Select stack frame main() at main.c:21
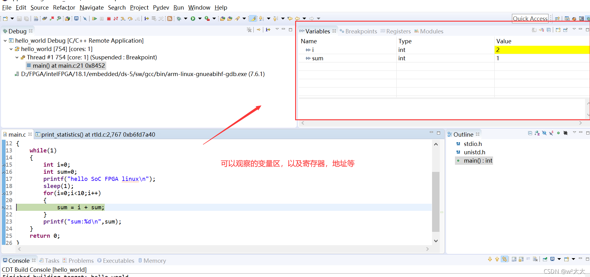Image resolution: width=590 pixels, height=277 pixels. pyautogui.click(x=66, y=66)
